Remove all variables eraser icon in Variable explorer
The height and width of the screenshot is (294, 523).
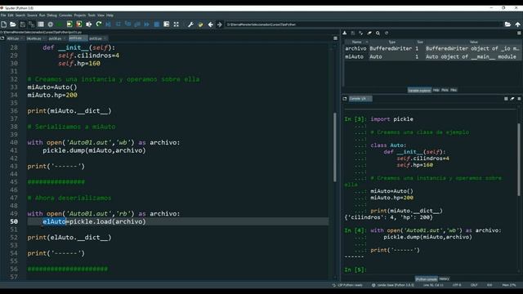(x=369, y=33)
